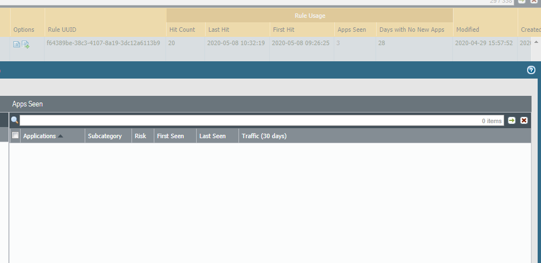This screenshot has height=263, width=541.
Task: Sort by the First Seen column header
Action: click(x=175, y=136)
